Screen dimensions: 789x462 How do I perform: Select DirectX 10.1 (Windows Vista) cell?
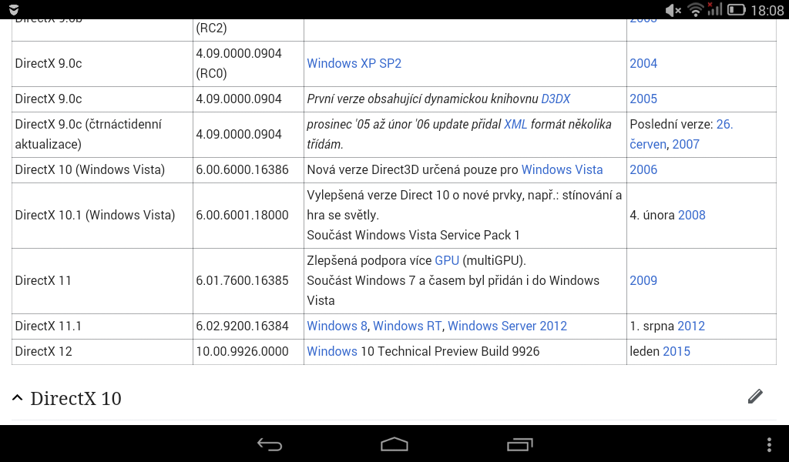tap(102, 215)
